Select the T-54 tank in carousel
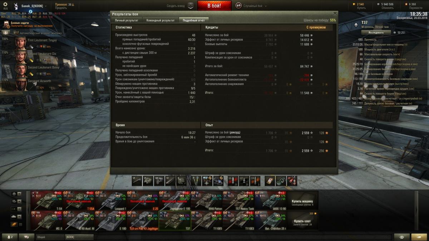Screen dimensions: 429x241 pyautogui.click(x=46, y=201)
